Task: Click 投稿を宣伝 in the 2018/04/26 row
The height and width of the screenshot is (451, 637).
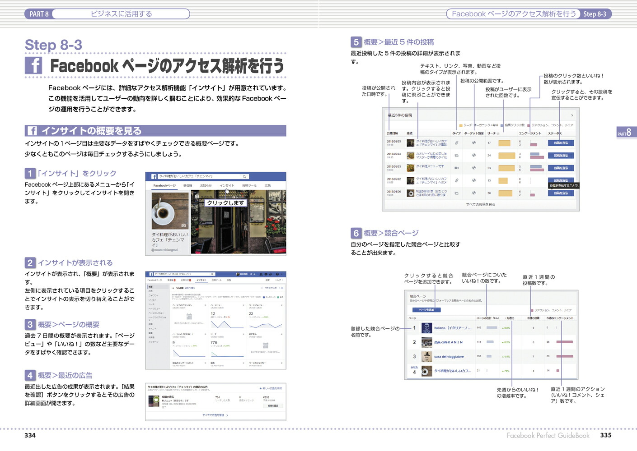Action: coord(561,193)
